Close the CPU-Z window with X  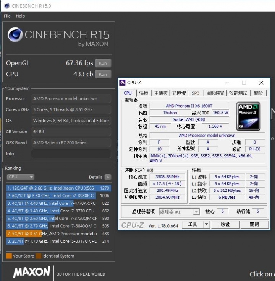point(261,83)
